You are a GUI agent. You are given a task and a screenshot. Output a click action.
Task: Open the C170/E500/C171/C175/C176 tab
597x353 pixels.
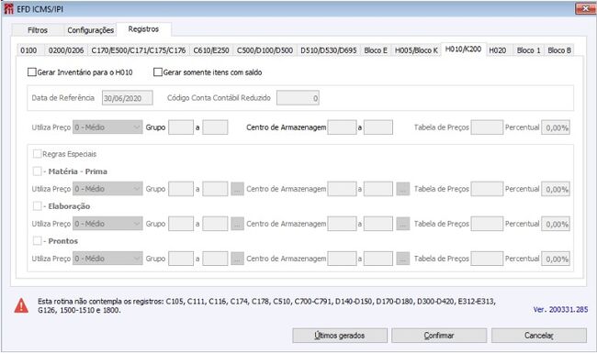[x=138, y=50]
